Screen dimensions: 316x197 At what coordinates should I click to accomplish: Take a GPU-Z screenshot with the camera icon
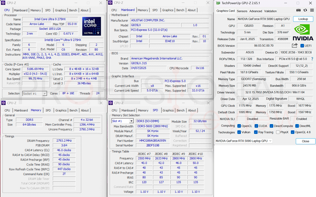(299, 10)
